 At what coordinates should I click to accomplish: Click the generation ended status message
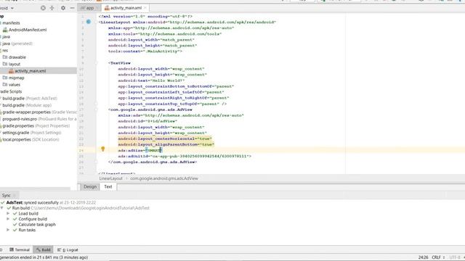click(x=44, y=257)
